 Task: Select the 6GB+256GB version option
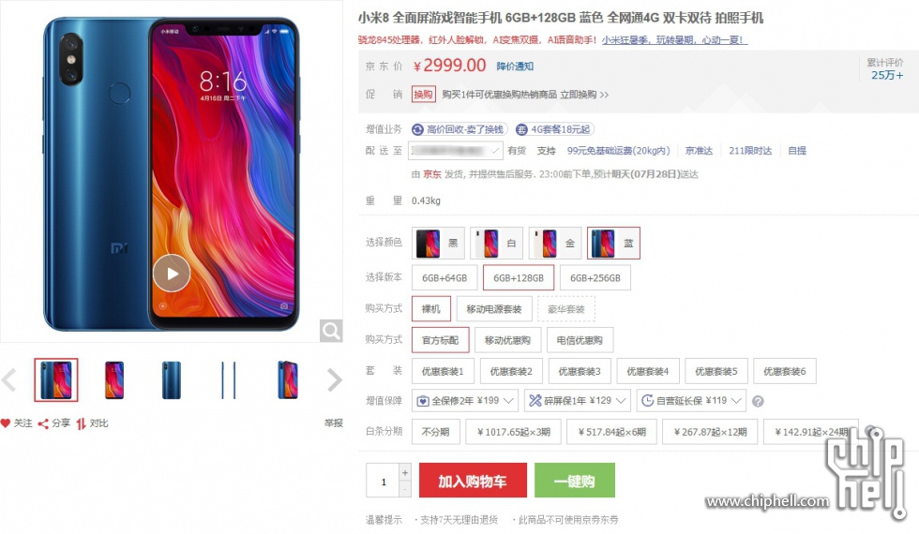(595, 278)
